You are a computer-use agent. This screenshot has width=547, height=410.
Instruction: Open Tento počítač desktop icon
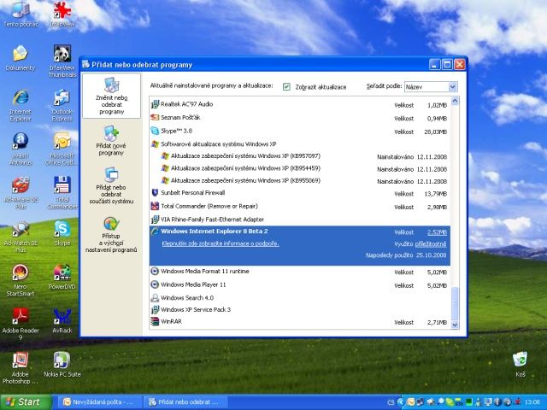coord(21,14)
